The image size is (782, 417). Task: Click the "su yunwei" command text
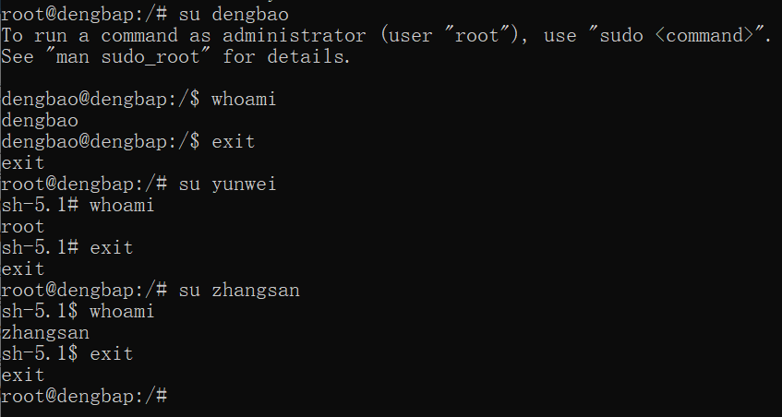point(227,184)
